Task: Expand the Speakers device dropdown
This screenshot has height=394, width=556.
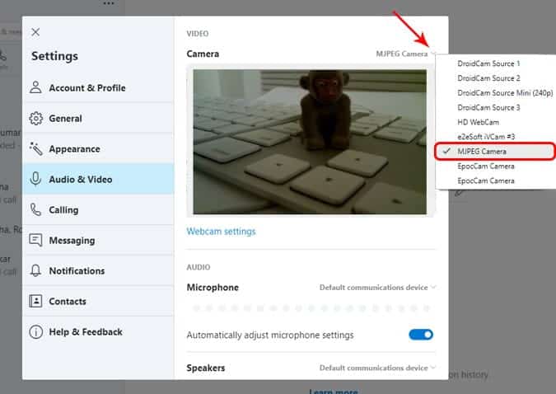Action: click(x=377, y=368)
